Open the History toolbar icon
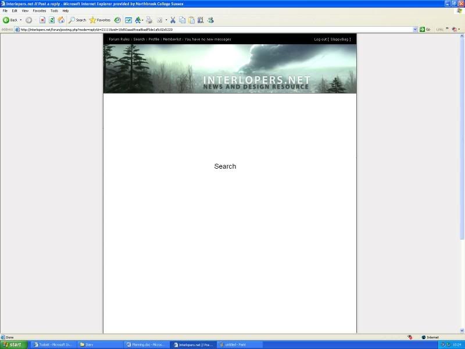The width and height of the screenshot is (465, 349). pyautogui.click(x=117, y=20)
